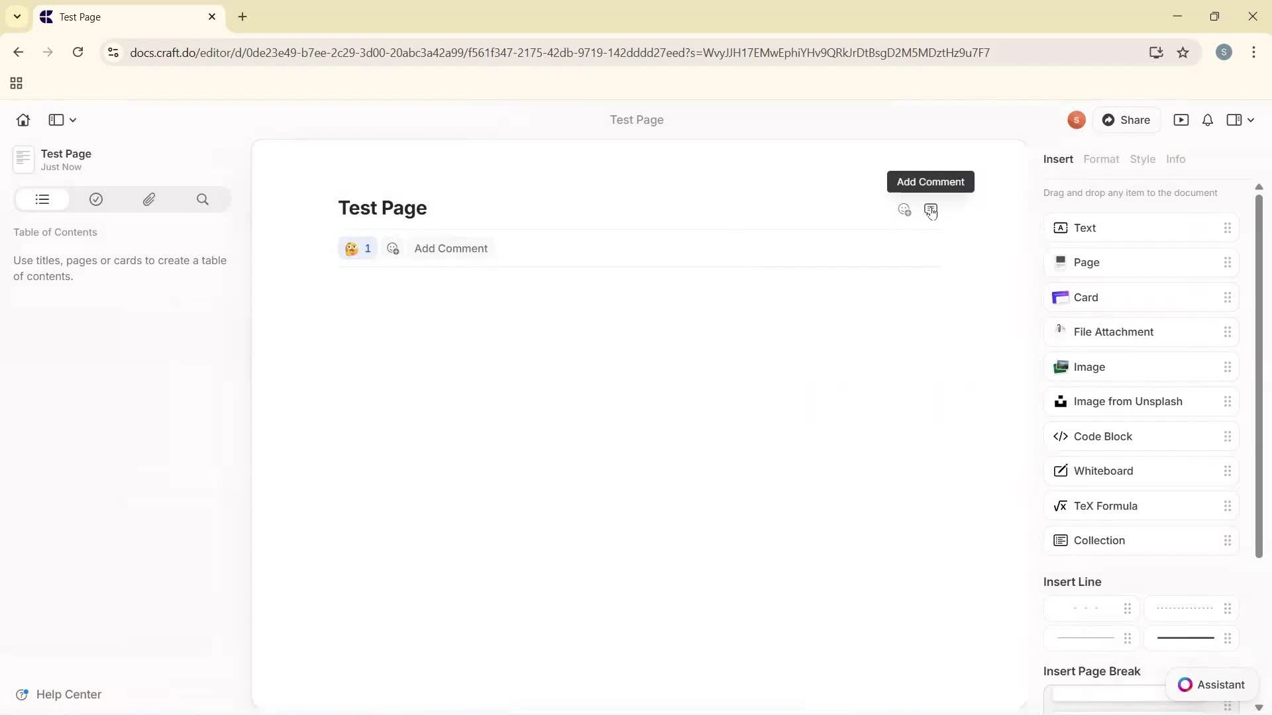This screenshot has height=715, width=1272.
Task: Toggle the right insert panel
Action: tap(1234, 120)
